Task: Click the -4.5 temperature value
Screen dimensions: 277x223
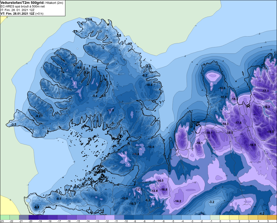Action: pyautogui.click(x=103, y=96)
